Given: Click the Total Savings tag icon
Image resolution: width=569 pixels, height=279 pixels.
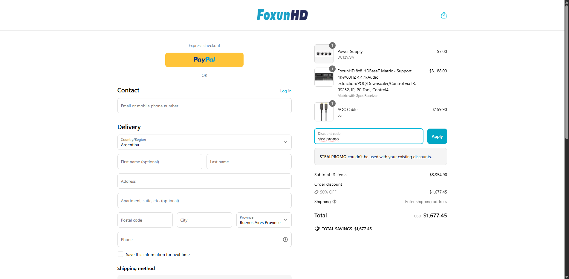Looking at the screenshot, I should tap(317, 229).
